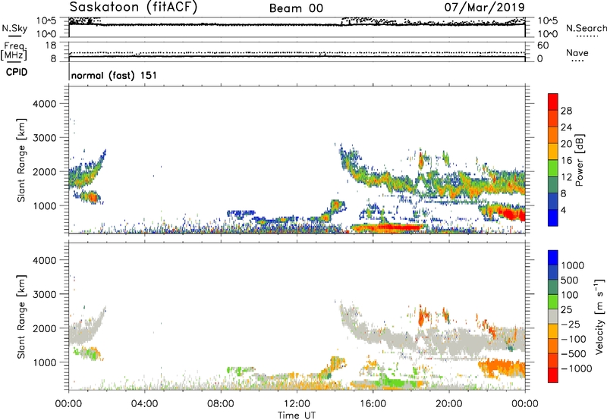Select the "3000" tick on power panel
The height and width of the screenshot is (420, 607).
(45, 138)
